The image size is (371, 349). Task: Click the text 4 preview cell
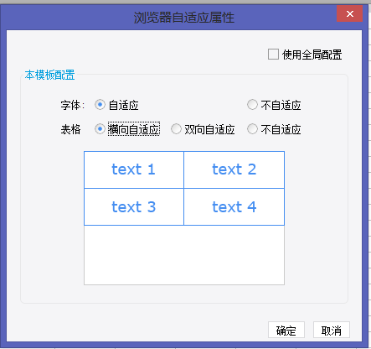(x=234, y=207)
